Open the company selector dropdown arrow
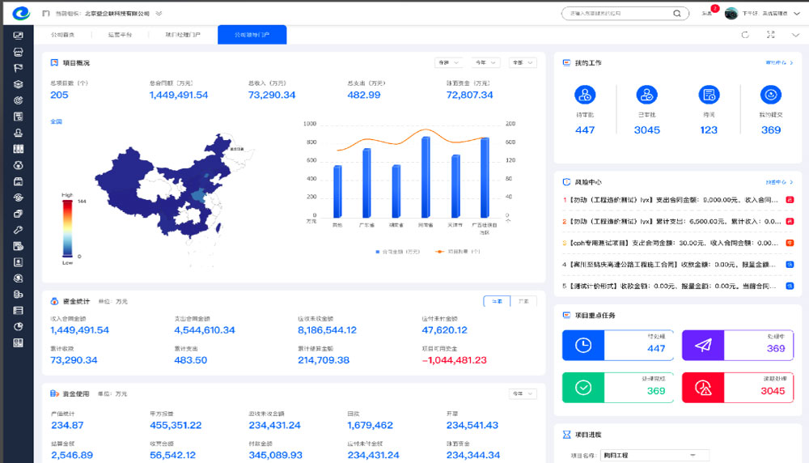The height and width of the screenshot is (463, 809). point(159,14)
